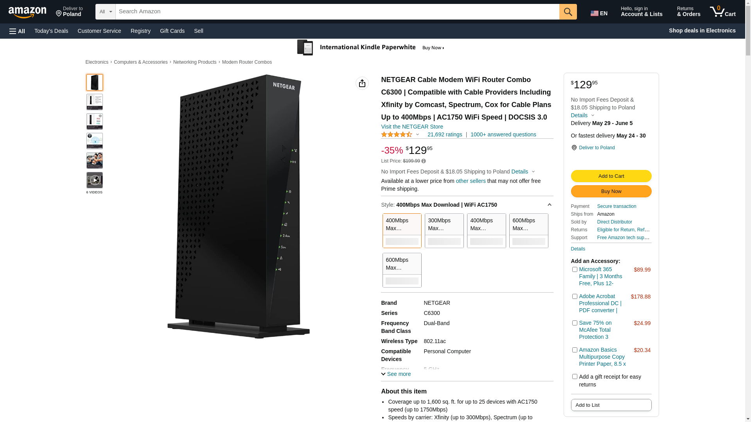The height and width of the screenshot is (422, 751).
Task: Open the All hamburger menu
Action: click(17, 31)
